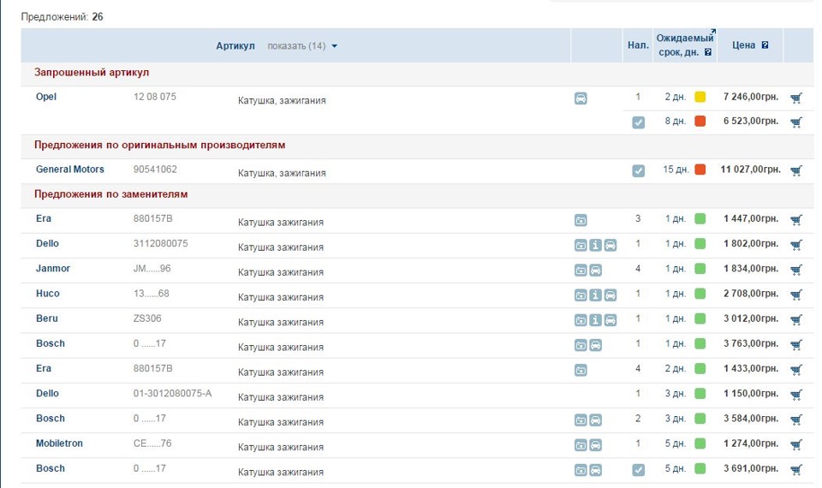Image resolution: width=822 pixels, height=488 pixels.
Task: Open info icon in Dello 3112080075 row
Action: (x=596, y=245)
